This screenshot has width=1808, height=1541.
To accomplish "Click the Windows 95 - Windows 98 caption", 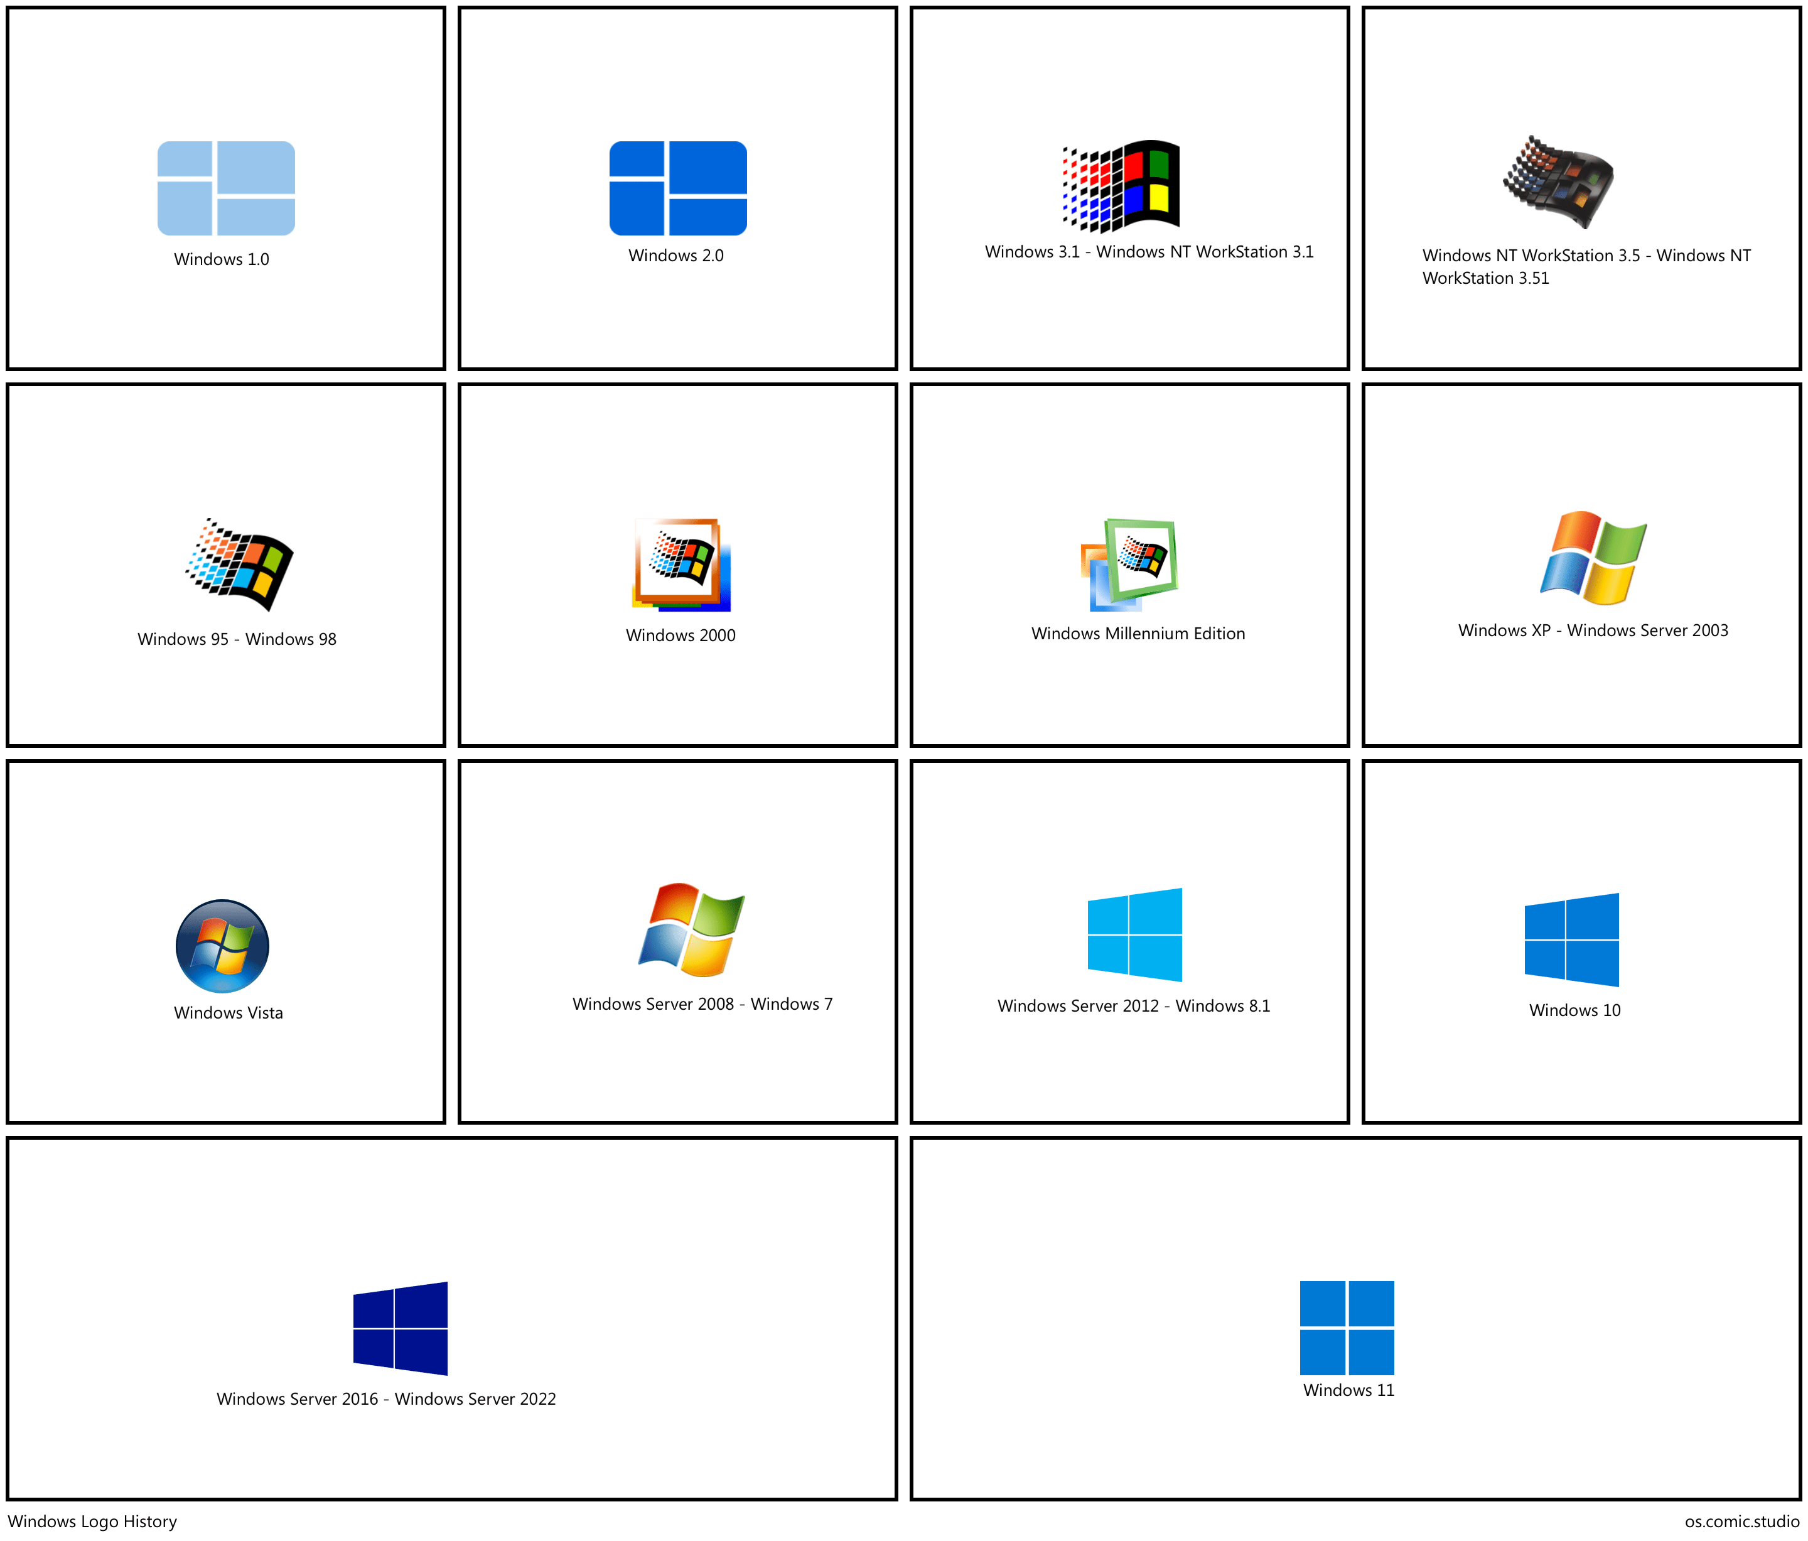I will click(237, 639).
